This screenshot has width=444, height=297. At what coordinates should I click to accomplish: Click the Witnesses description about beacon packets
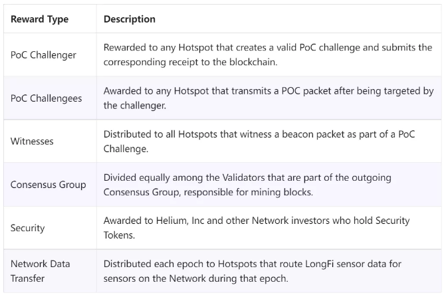[259, 142]
